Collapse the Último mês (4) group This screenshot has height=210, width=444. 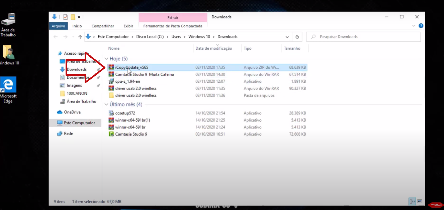coord(106,104)
